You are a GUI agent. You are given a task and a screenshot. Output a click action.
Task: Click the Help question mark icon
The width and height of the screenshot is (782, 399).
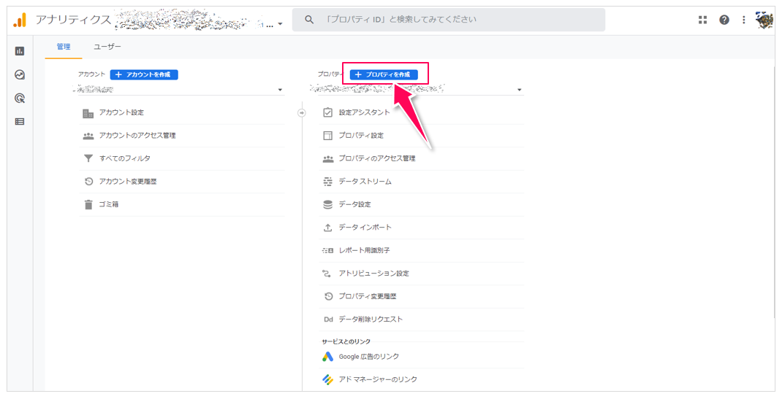point(724,20)
